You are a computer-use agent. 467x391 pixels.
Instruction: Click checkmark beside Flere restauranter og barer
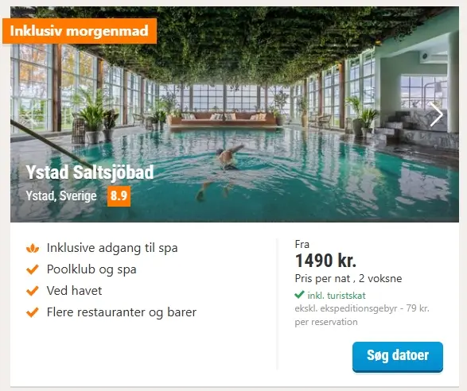pyautogui.click(x=33, y=312)
